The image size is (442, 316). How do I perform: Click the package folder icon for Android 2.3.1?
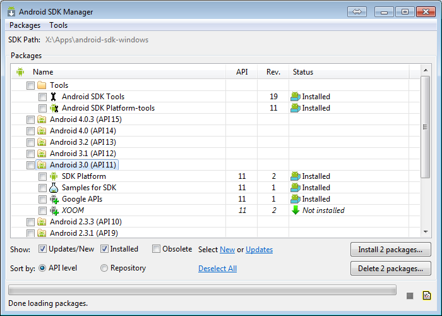pyautogui.click(x=42, y=233)
